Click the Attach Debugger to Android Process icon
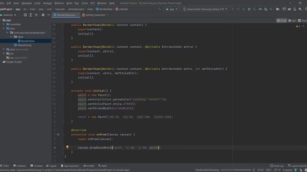Image resolution: width=307 pixels, height=172 pixels. click(x=265, y=9)
